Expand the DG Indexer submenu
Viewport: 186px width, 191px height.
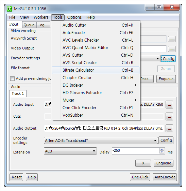(96, 85)
